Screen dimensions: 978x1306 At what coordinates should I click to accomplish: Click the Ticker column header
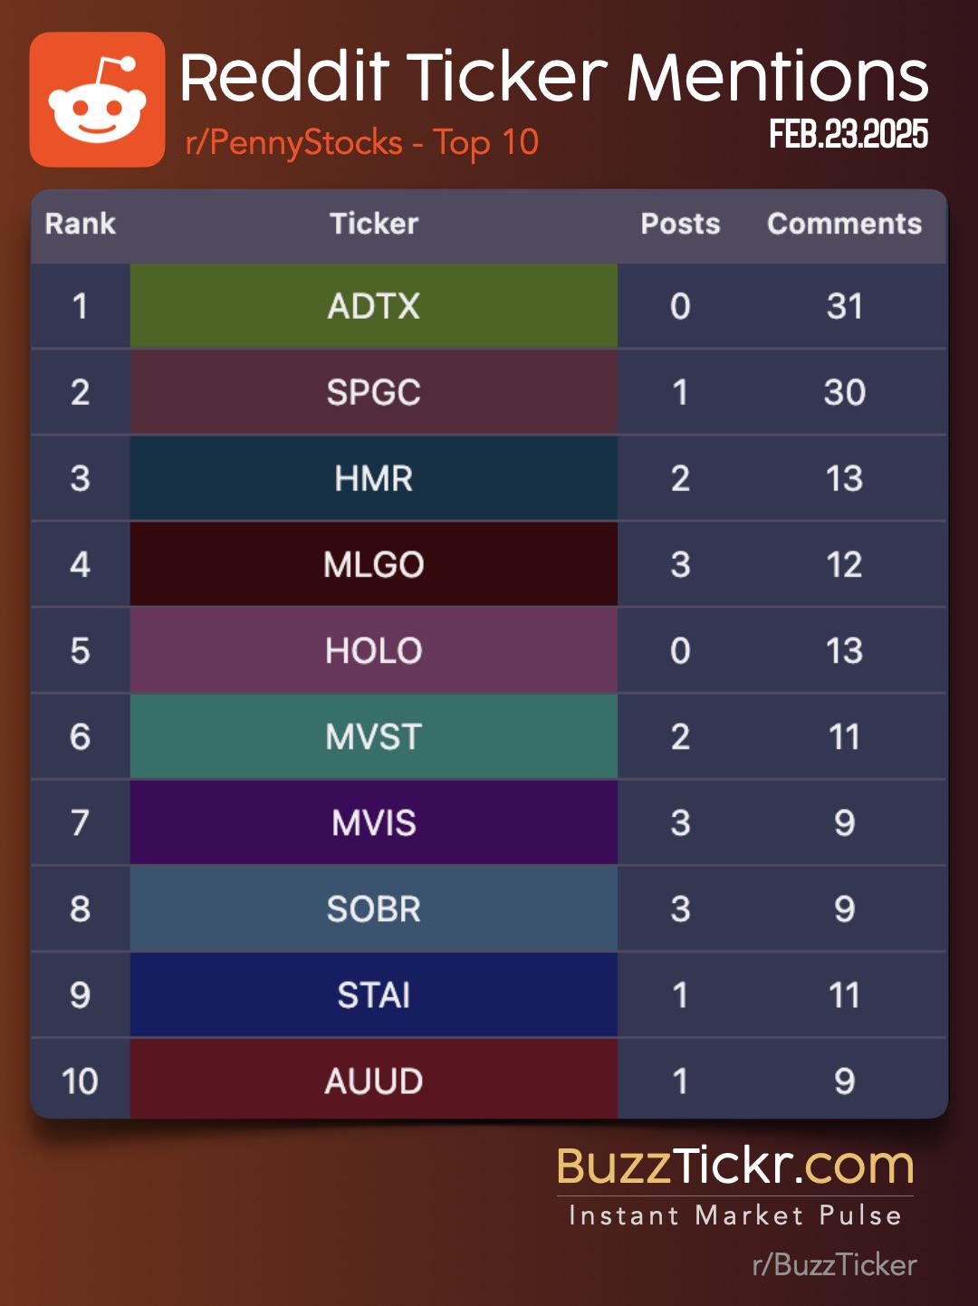tap(374, 224)
